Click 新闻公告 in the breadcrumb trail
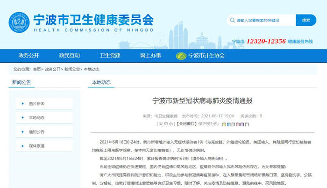Image resolution: width=327 pixels, height=188 pixels. 71,69
